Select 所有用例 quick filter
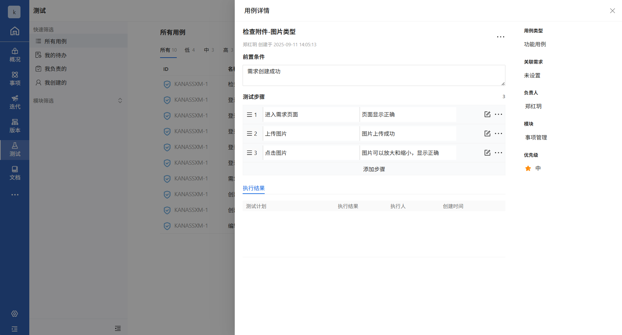The height and width of the screenshot is (335, 622). 78,41
